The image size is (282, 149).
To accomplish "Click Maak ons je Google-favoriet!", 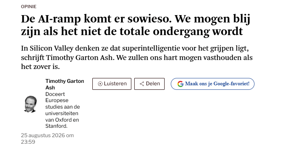I will coord(213,84).
